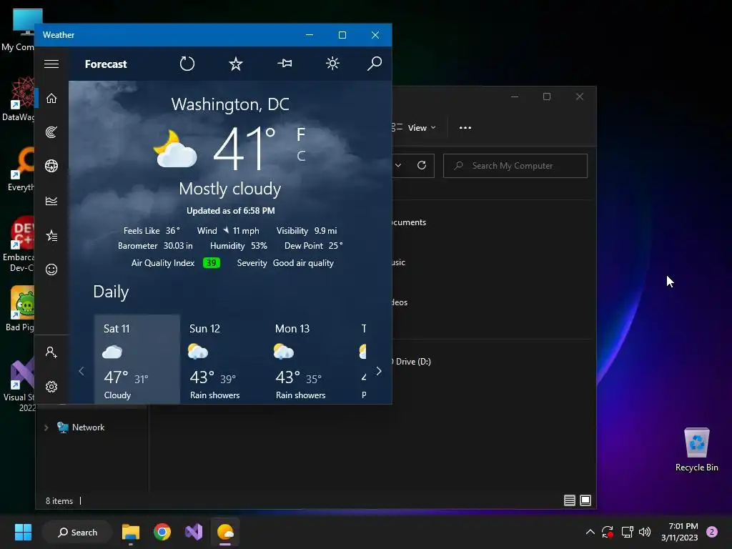Open the Maps radar sidebar icon
The height and width of the screenshot is (549, 732).
click(x=51, y=132)
